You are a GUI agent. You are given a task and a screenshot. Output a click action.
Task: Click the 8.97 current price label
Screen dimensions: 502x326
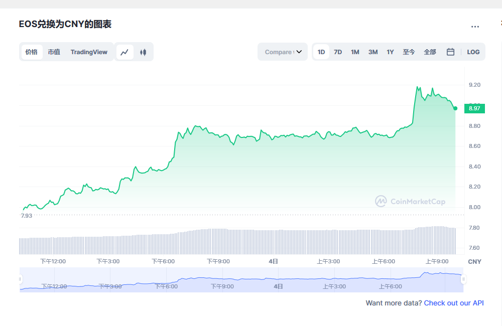(x=474, y=108)
